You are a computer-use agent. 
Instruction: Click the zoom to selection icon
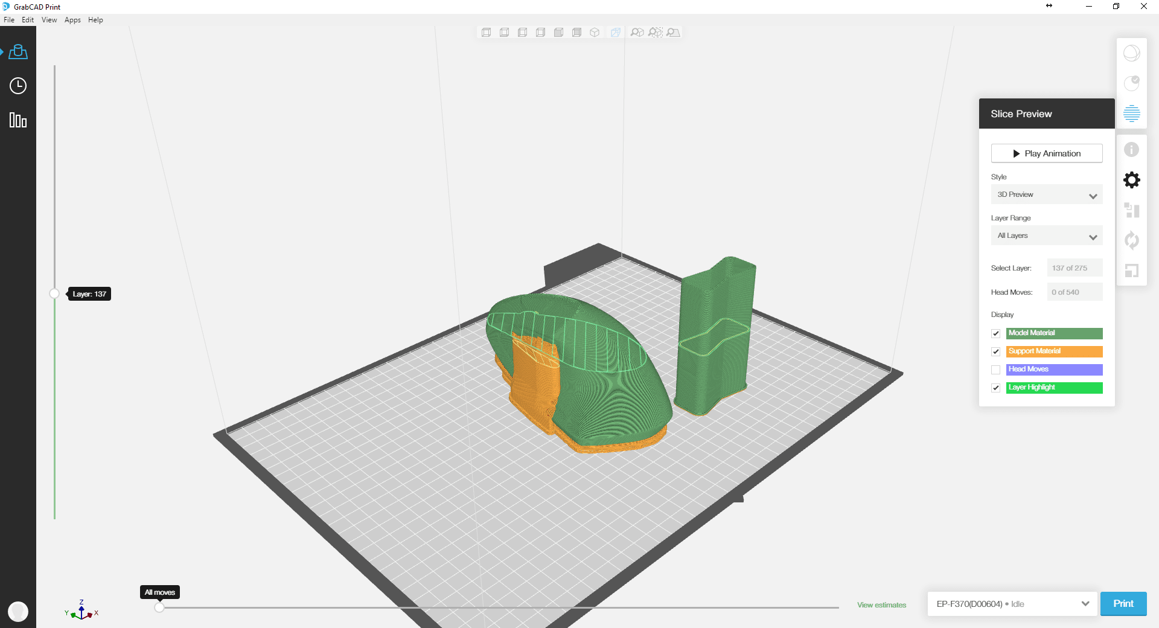[x=655, y=33]
